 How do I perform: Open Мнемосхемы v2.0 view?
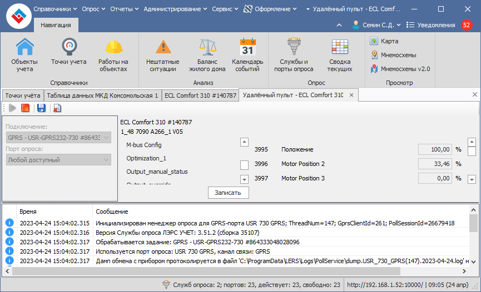point(400,69)
